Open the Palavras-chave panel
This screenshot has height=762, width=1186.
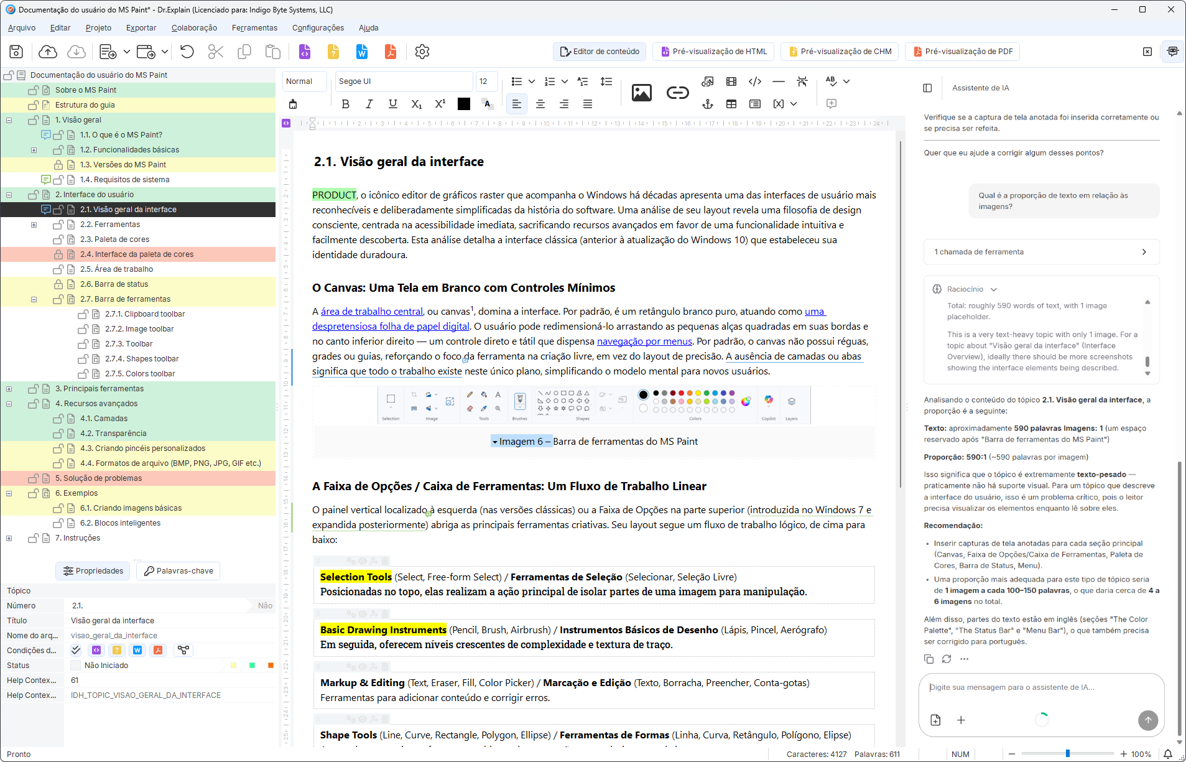[178, 571]
